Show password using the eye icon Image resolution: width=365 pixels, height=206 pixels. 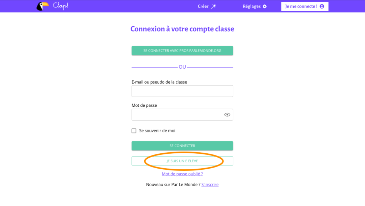point(227,115)
